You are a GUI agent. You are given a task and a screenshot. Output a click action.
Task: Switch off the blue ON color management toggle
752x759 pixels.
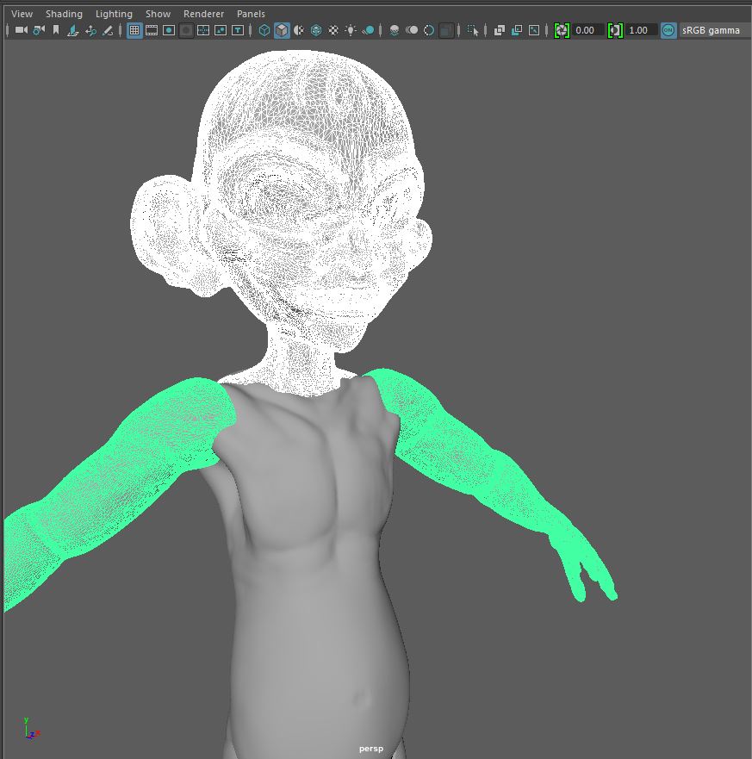pyautogui.click(x=669, y=30)
